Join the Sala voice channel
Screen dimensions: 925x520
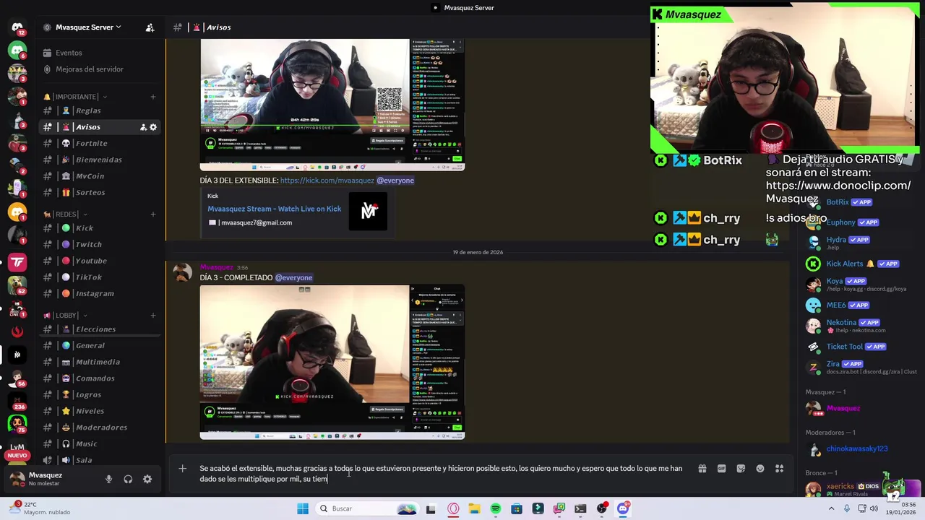click(98, 460)
